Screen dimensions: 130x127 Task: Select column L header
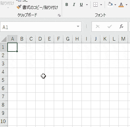114,39
